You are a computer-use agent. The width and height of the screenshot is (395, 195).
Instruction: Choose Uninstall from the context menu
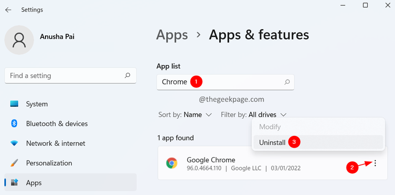tap(318, 142)
